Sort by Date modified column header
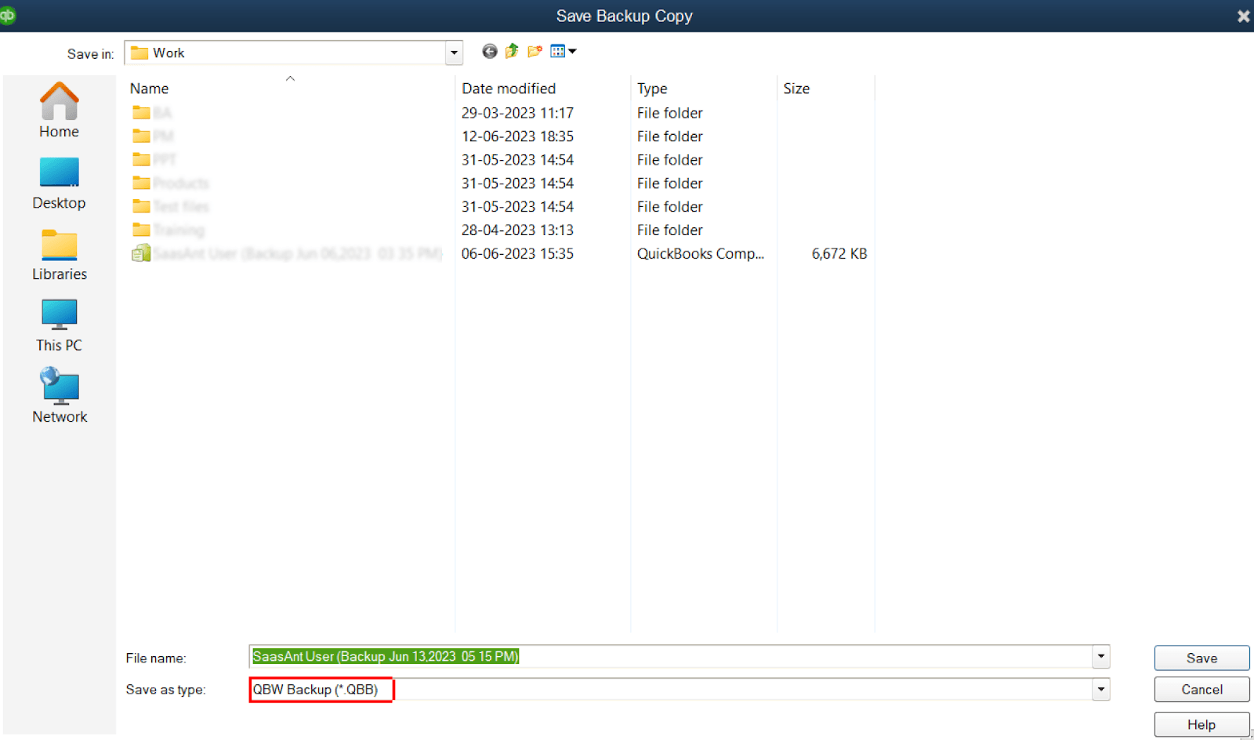 [x=509, y=89]
